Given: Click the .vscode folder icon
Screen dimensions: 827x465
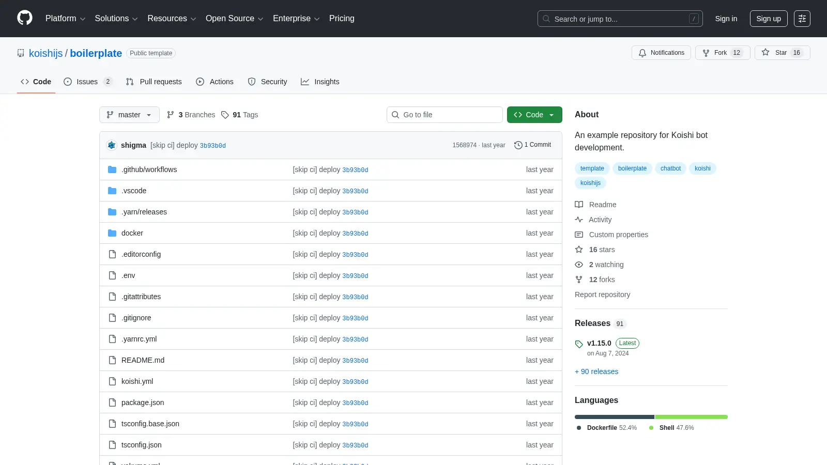Looking at the screenshot, I should tap(112, 191).
